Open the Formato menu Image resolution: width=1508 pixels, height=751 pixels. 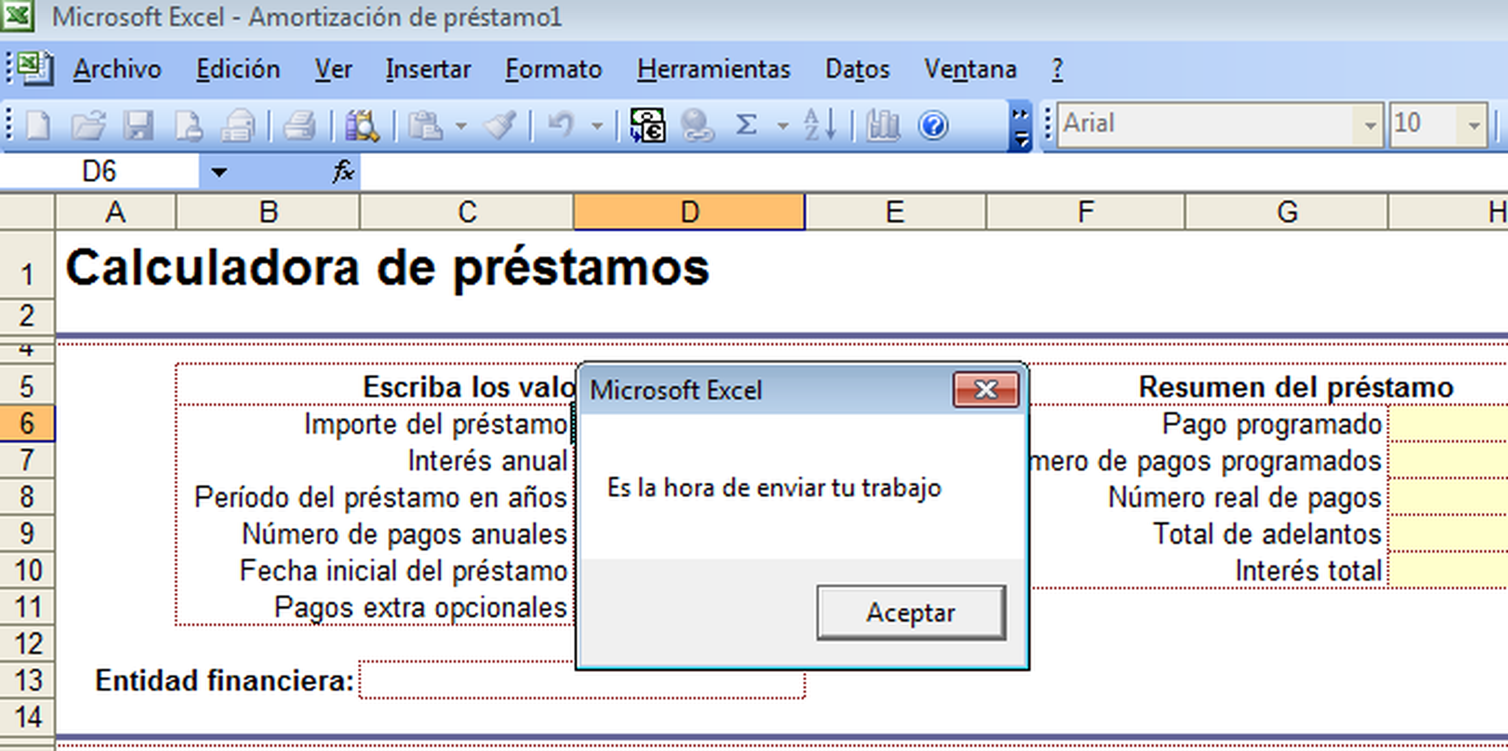tap(554, 69)
